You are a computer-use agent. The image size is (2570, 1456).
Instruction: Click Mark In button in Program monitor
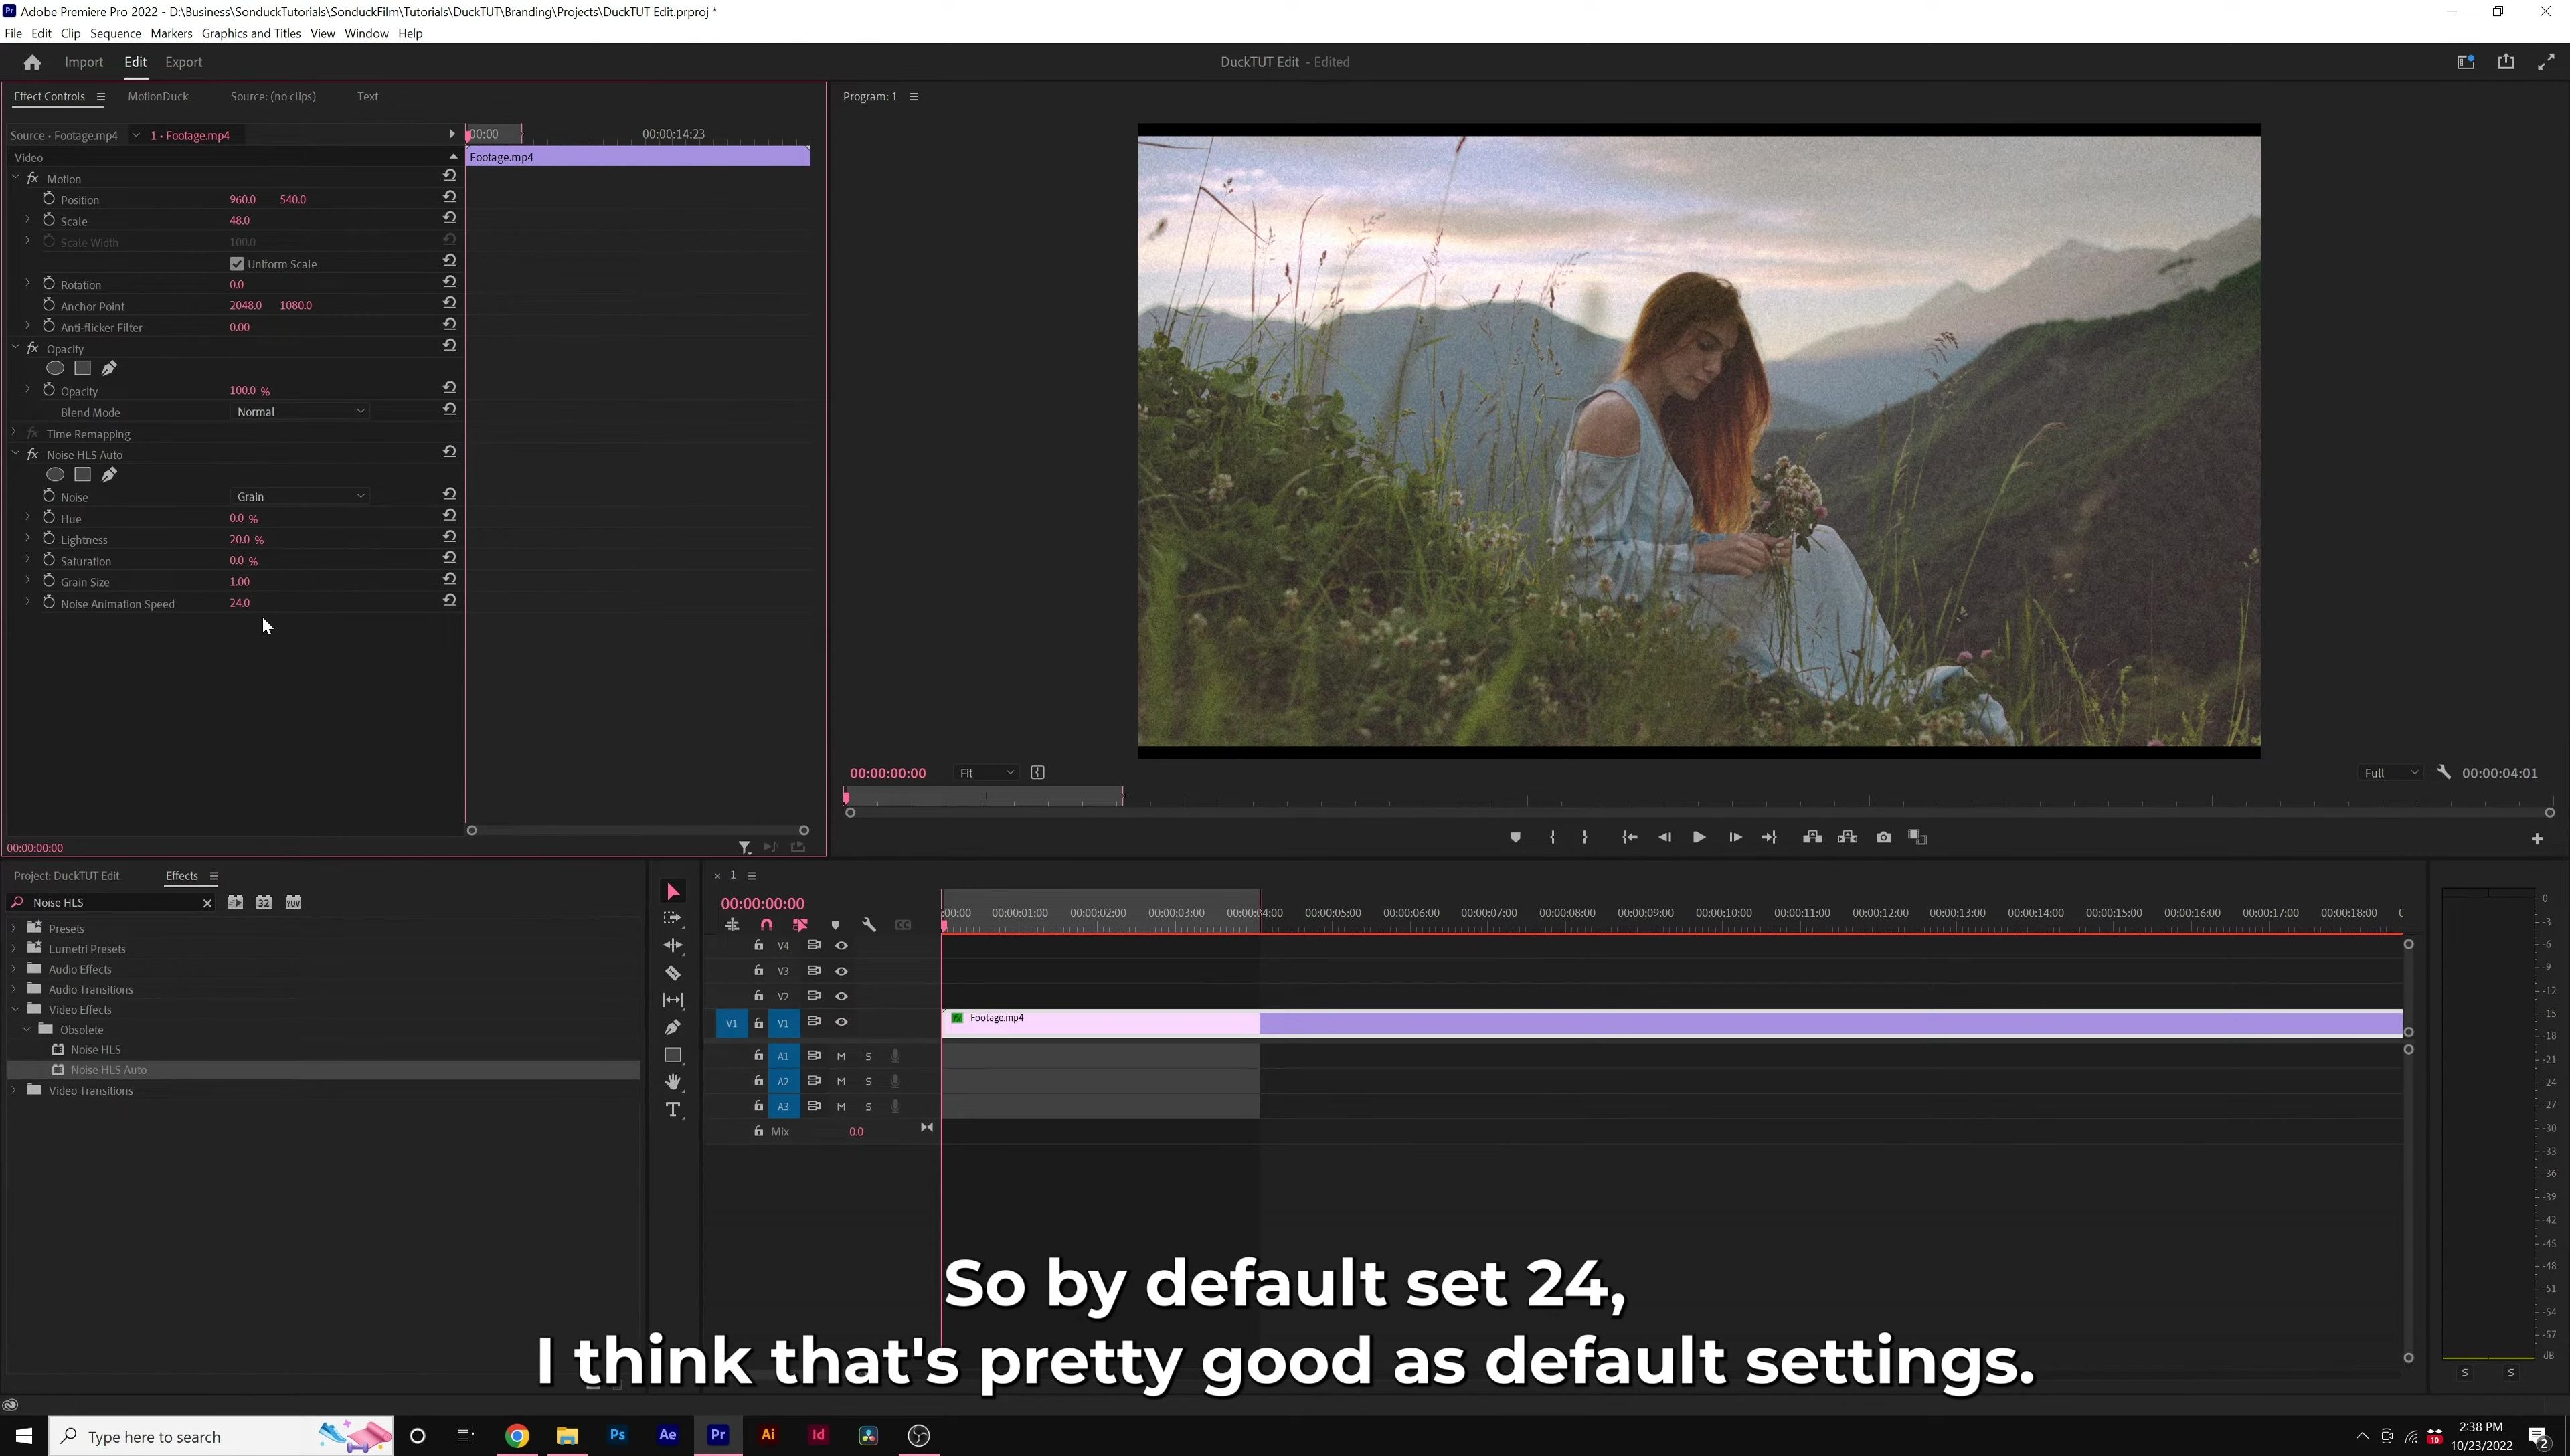tap(1552, 837)
